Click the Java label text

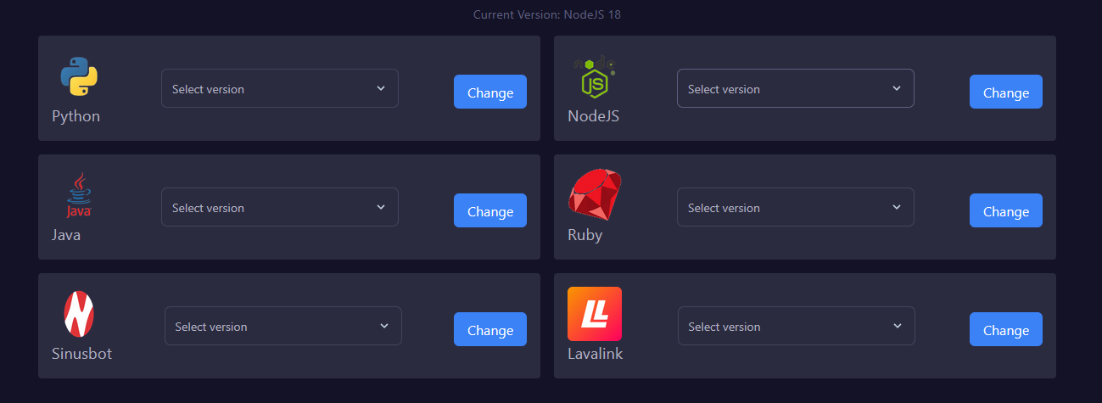(x=66, y=235)
